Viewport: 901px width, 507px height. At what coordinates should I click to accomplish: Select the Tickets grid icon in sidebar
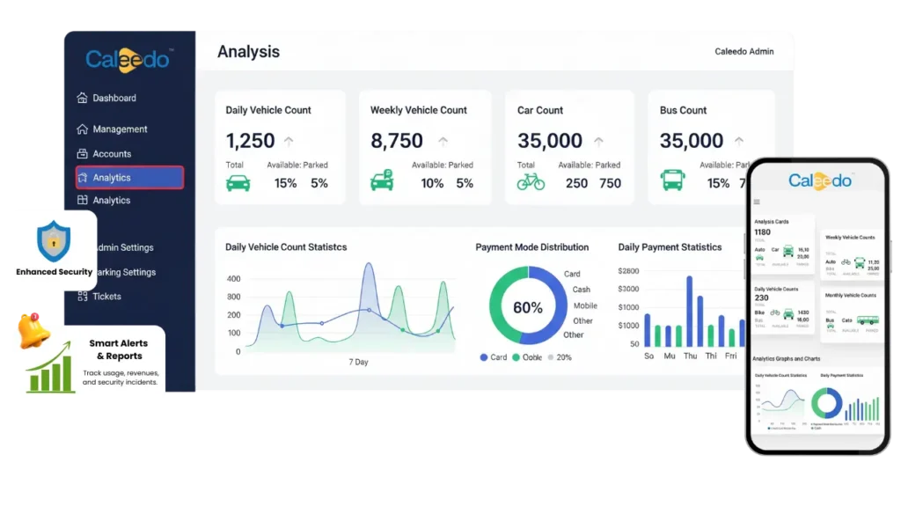tap(82, 297)
